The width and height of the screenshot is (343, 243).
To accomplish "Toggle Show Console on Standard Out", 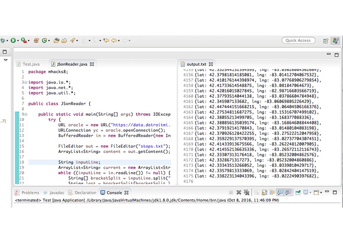I will point(280,192).
